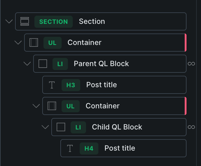Click the green SECTION tag badge

[53, 22]
